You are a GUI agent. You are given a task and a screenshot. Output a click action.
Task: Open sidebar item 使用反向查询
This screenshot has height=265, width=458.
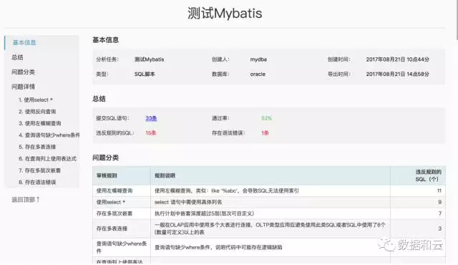pos(37,112)
